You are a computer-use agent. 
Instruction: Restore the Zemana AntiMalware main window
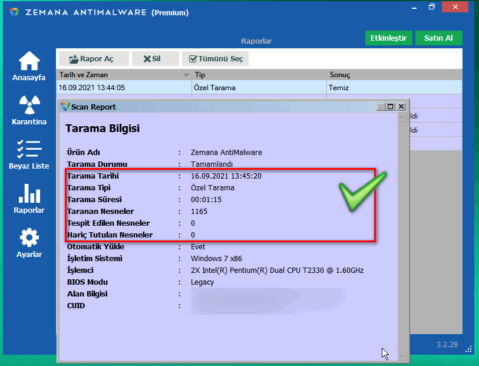432,7
